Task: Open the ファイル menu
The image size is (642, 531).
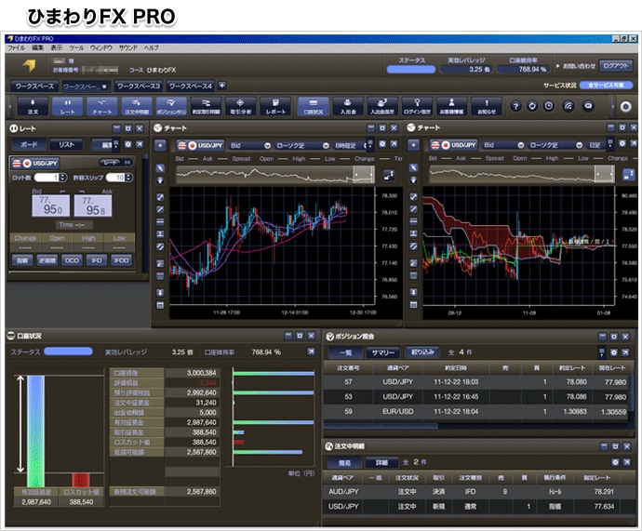Action: click(x=17, y=47)
